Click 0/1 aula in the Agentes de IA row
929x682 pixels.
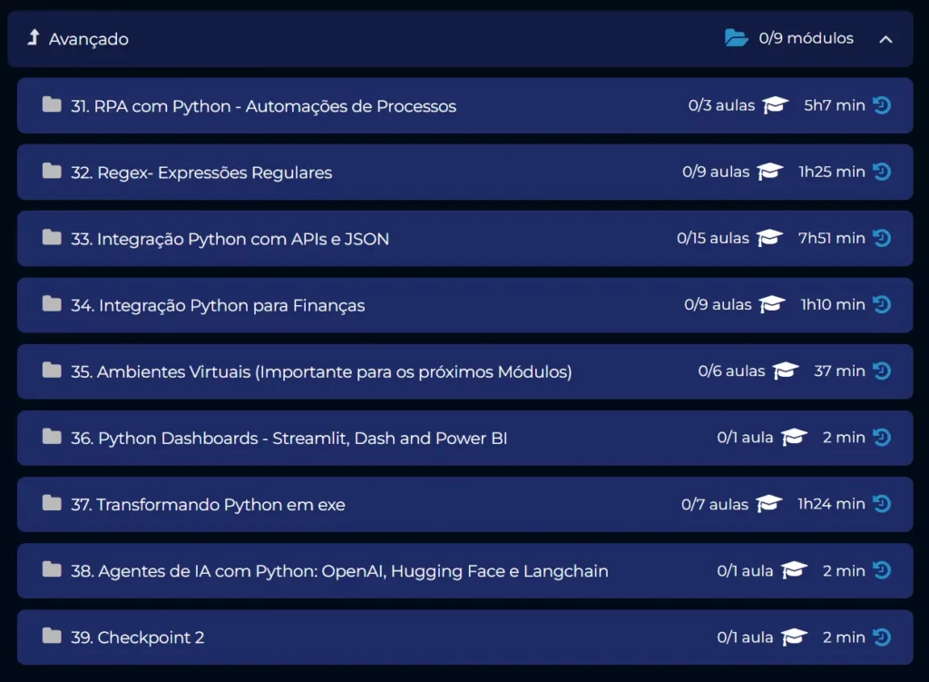pyautogui.click(x=746, y=570)
